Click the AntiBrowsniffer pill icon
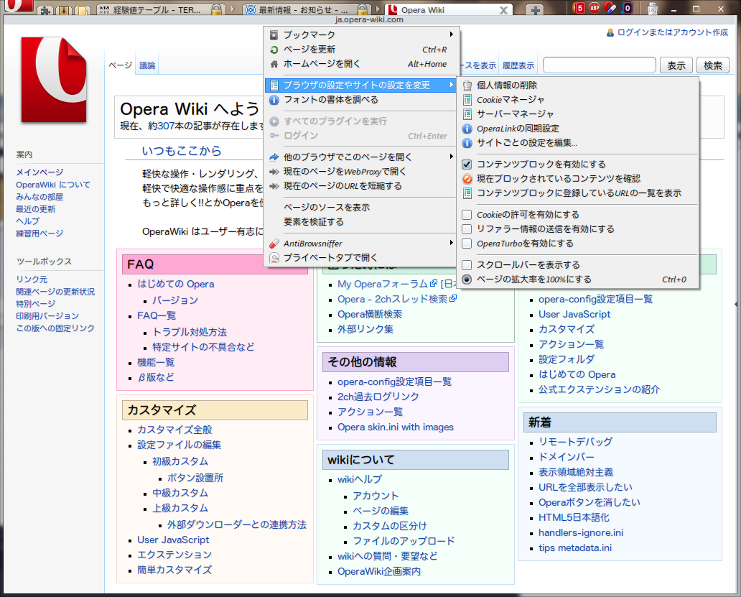 coord(274,244)
